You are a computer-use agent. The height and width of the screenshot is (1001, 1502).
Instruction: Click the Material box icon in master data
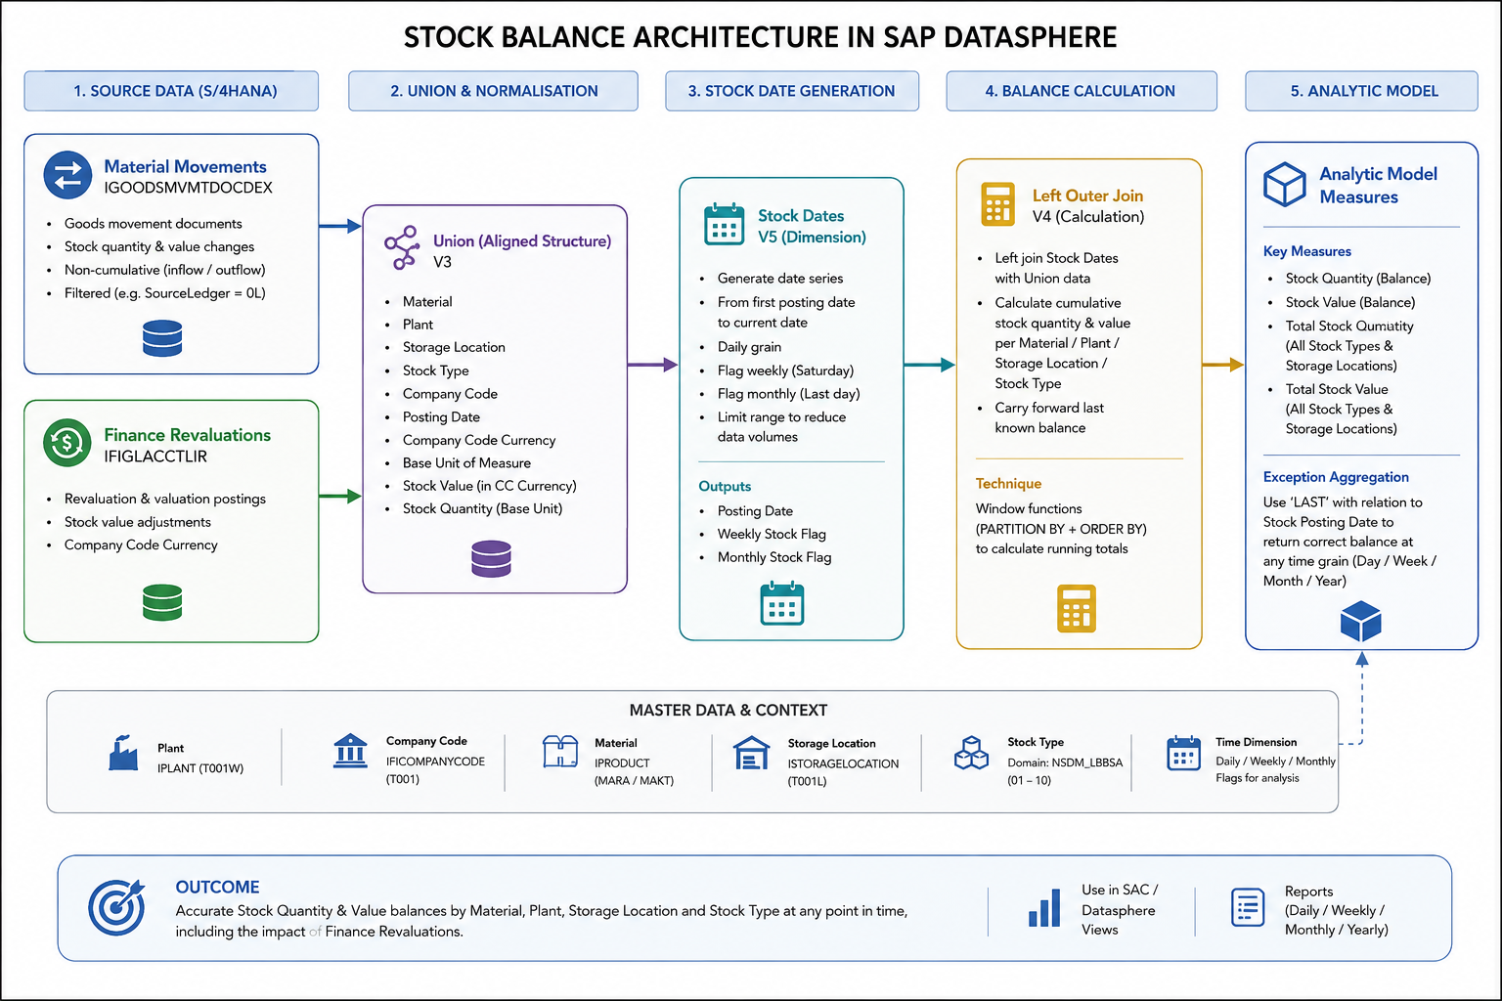pos(560,751)
